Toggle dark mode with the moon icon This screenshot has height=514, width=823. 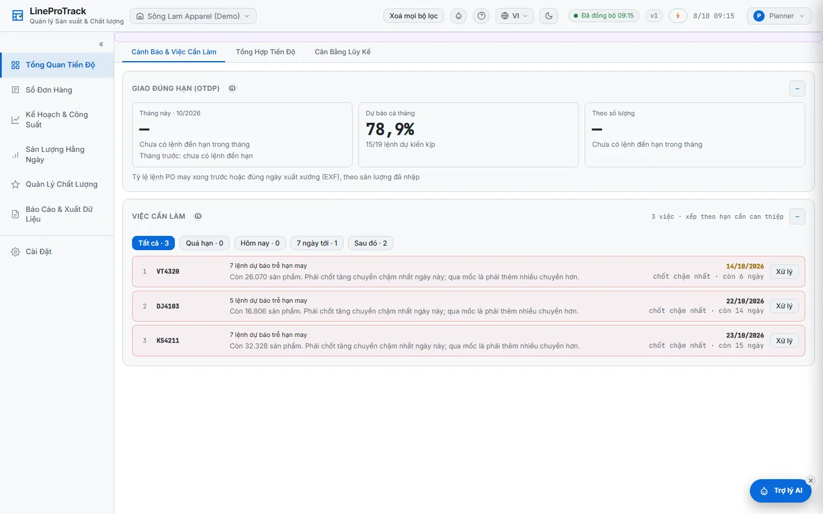pos(549,16)
